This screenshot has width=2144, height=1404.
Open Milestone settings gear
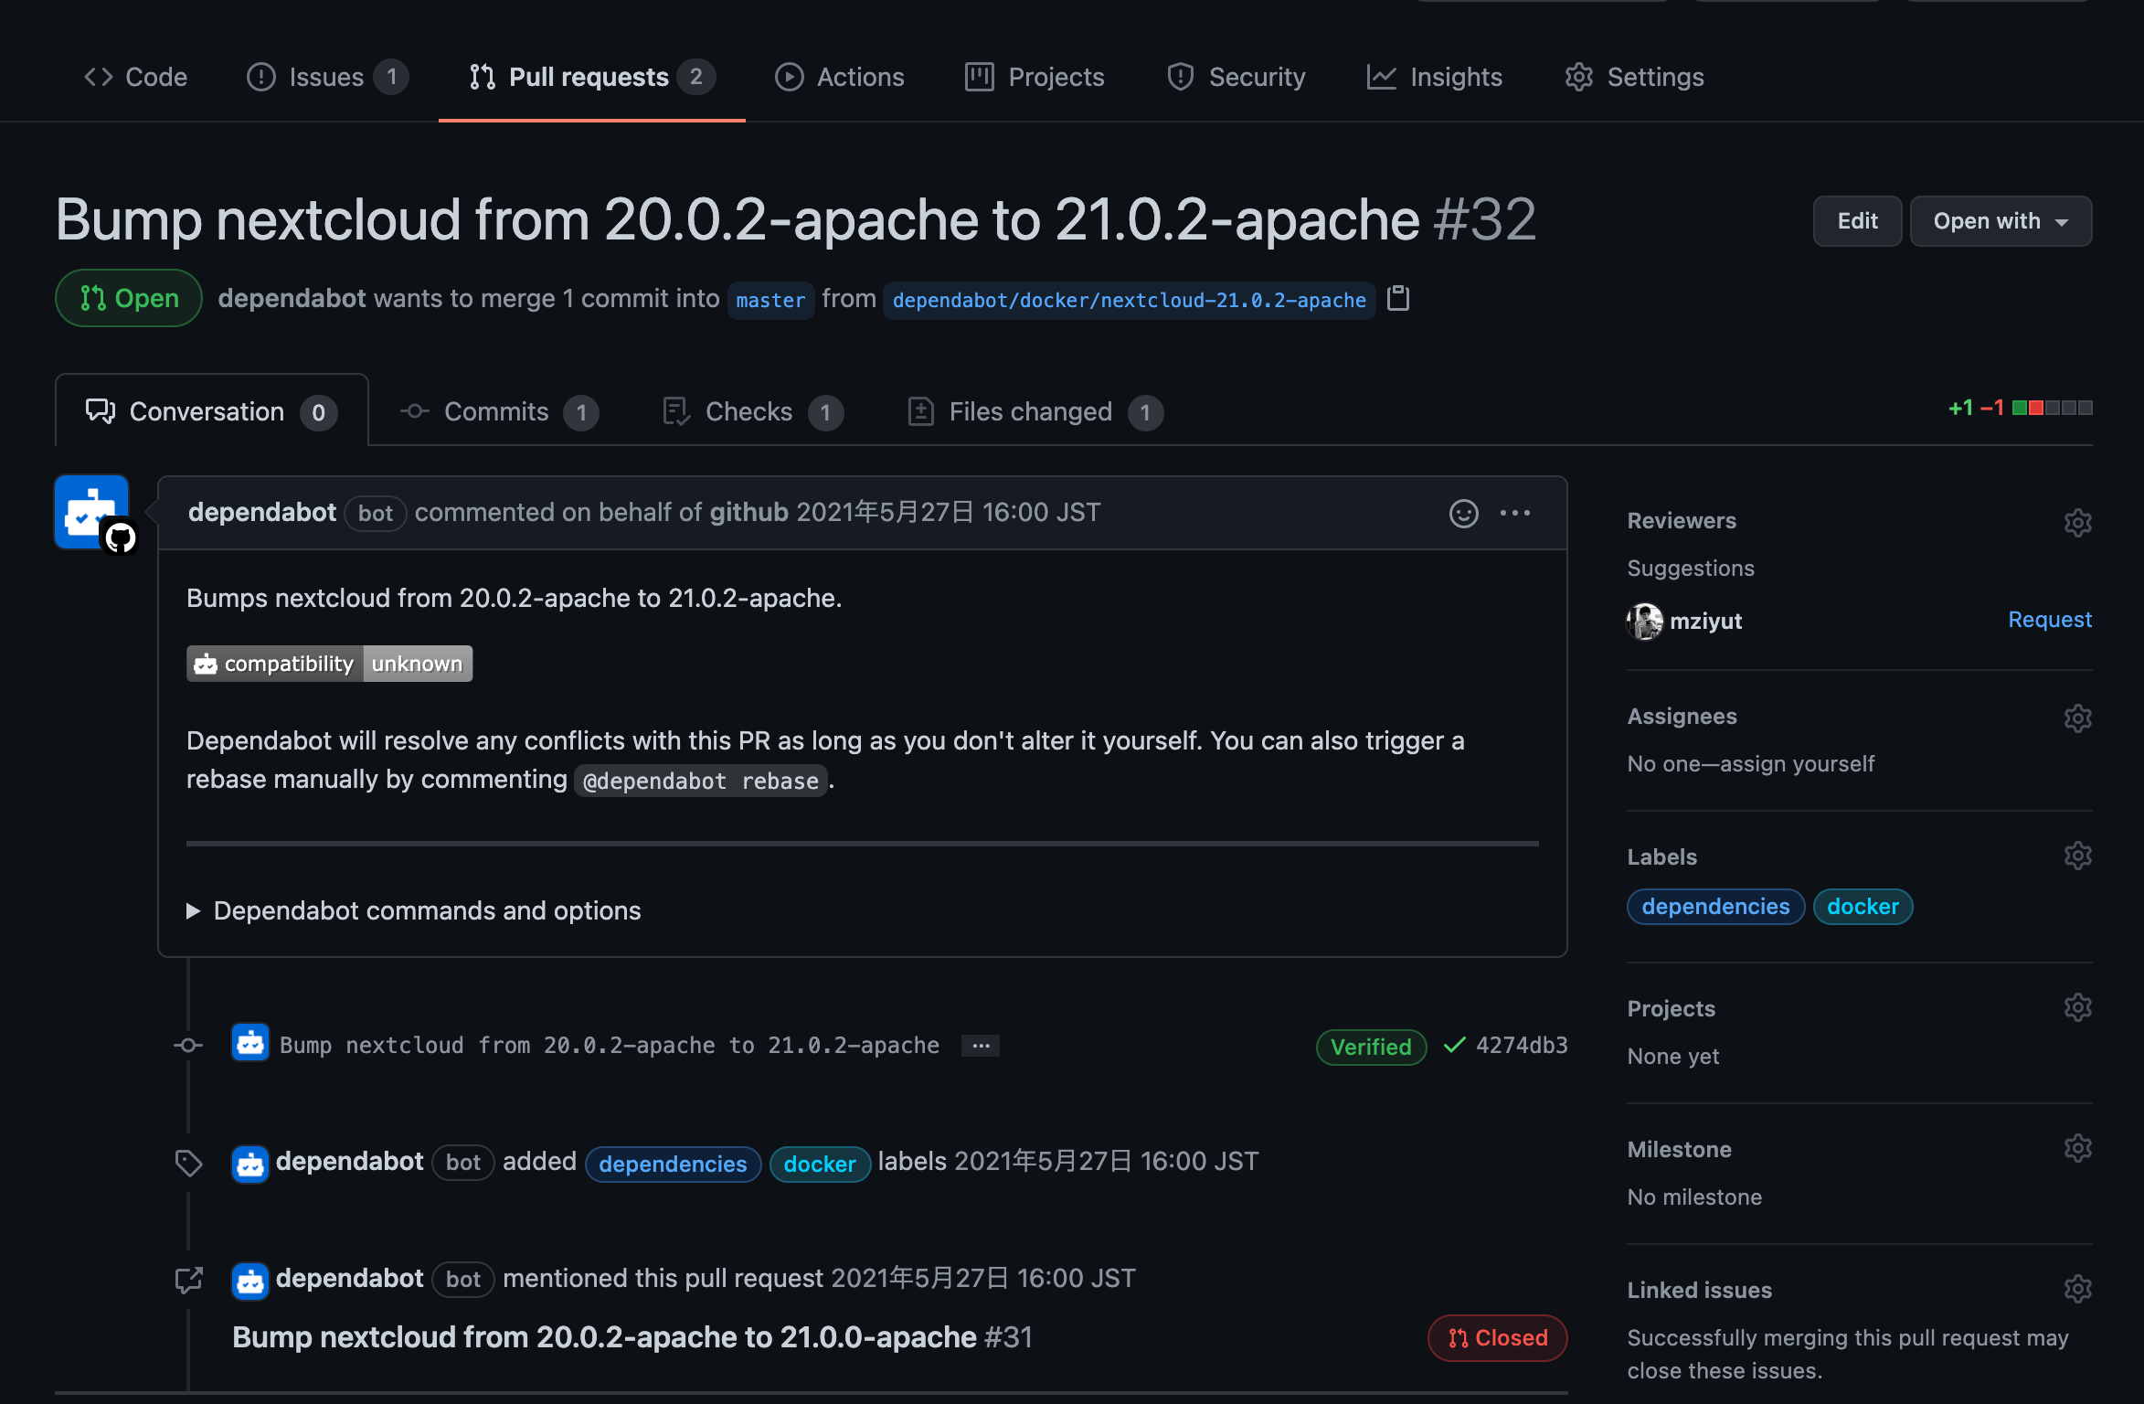2077,1148
